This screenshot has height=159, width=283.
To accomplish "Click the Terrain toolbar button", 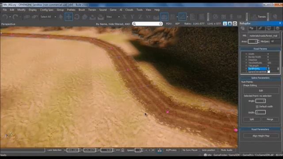I will pos(261,17).
